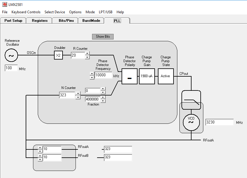
Task: Decrease RFoutA divider with down arrow
Action: pos(40,151)
